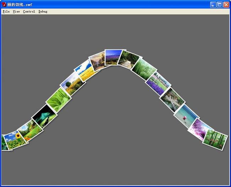Screen dimensions: 231x187
Task: Minimize the Flash Player window
Action: [213, 5]
